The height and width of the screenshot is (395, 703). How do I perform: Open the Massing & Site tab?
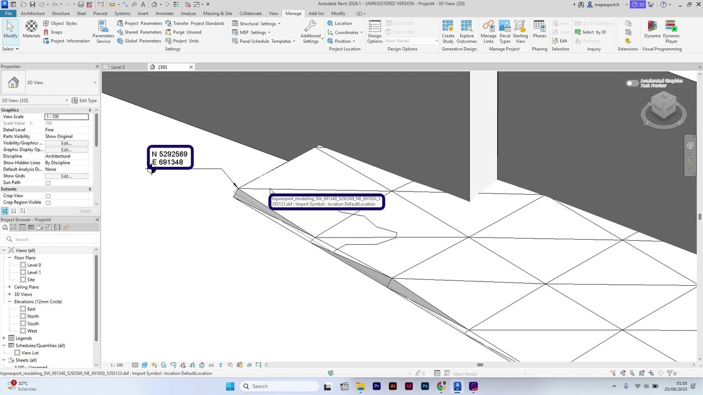(217, 13)
